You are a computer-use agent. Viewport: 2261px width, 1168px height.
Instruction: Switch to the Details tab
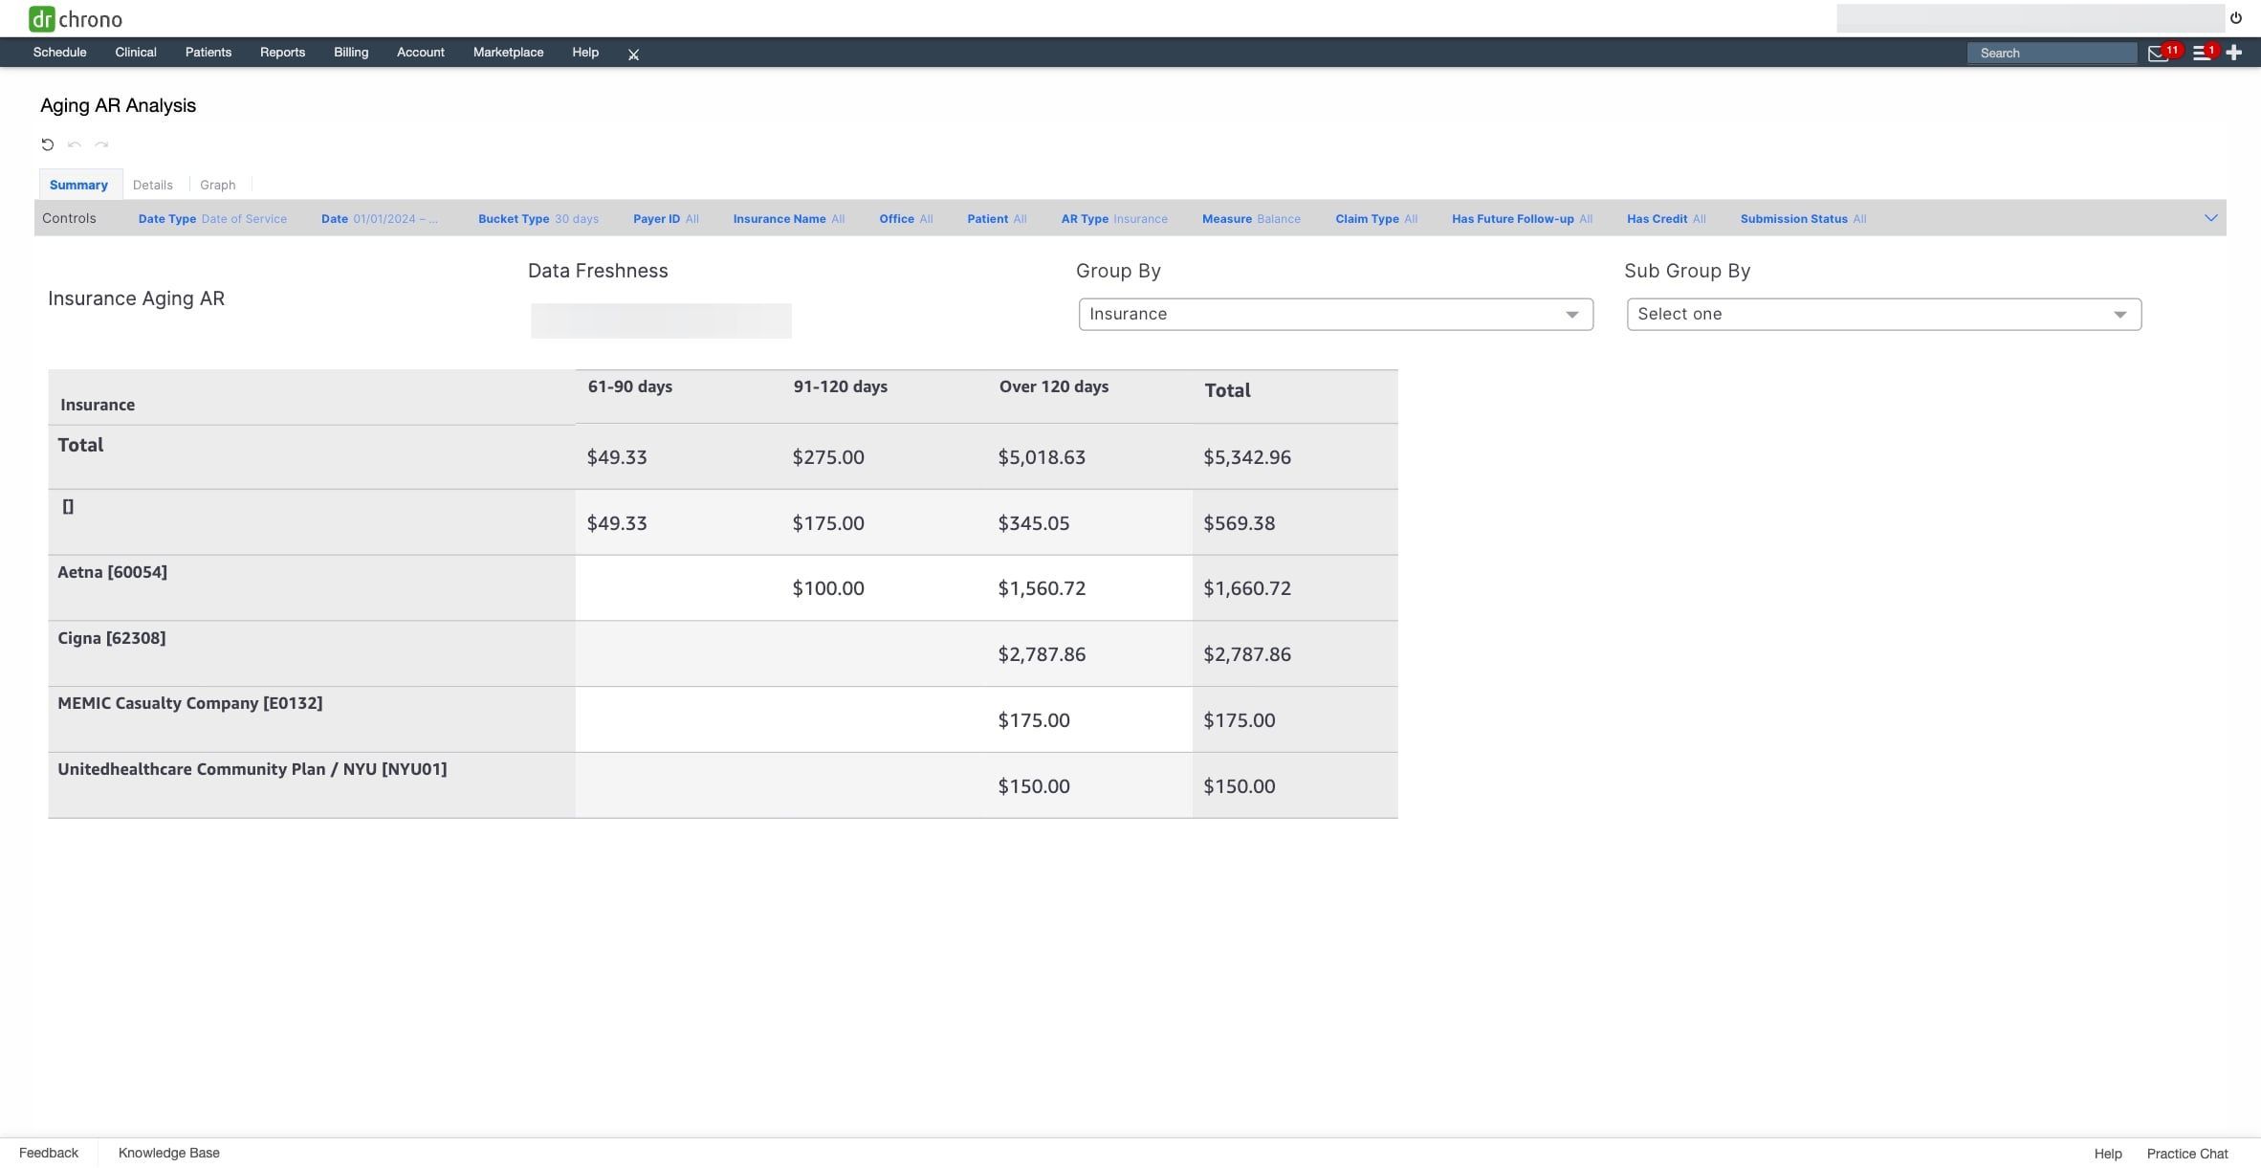tap(152, 185)
